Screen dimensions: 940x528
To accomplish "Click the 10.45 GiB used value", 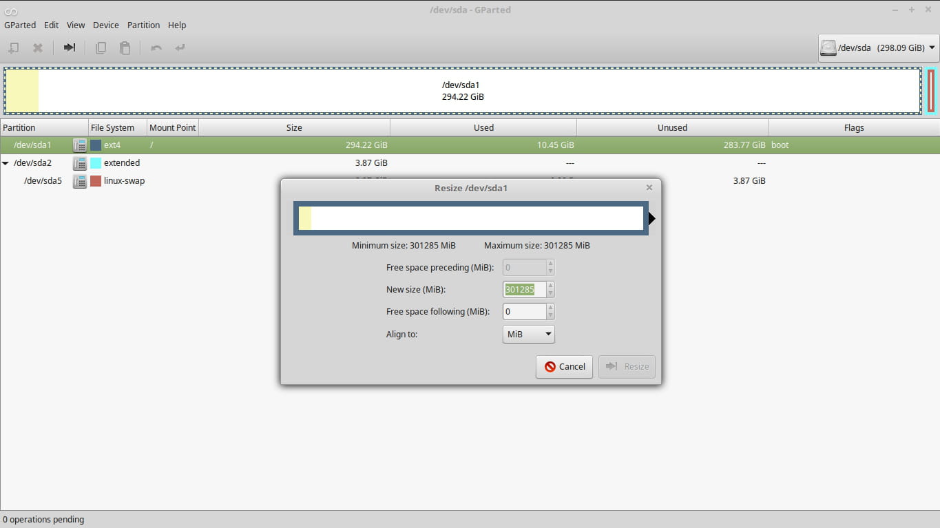I will (x=555, y=145).
